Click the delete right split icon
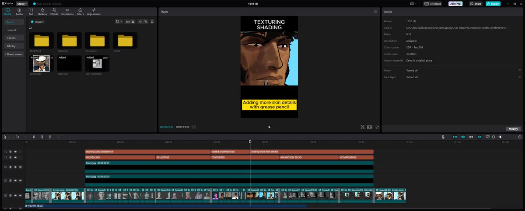This screenshot has width=525, height=211. tap(50, 137)
